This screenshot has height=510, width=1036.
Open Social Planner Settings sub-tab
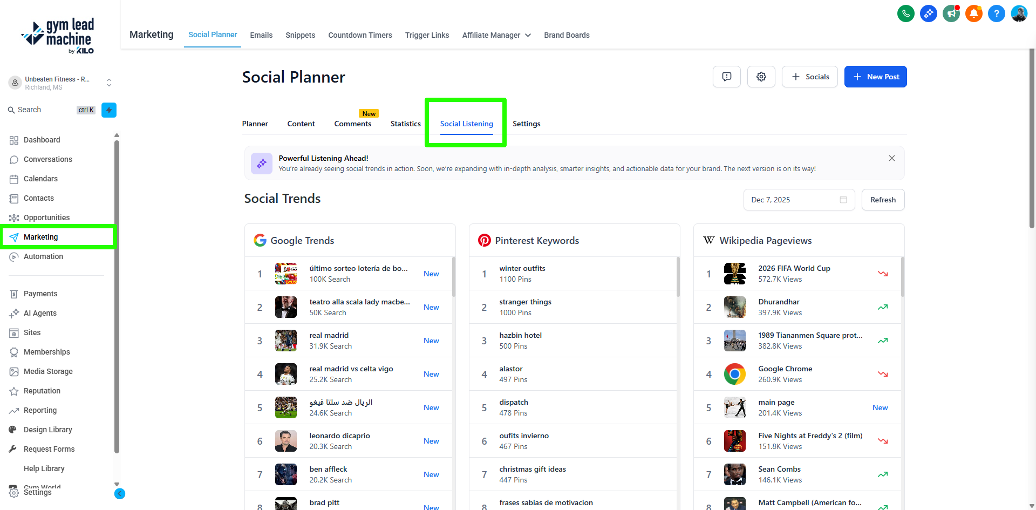[527, 124]
